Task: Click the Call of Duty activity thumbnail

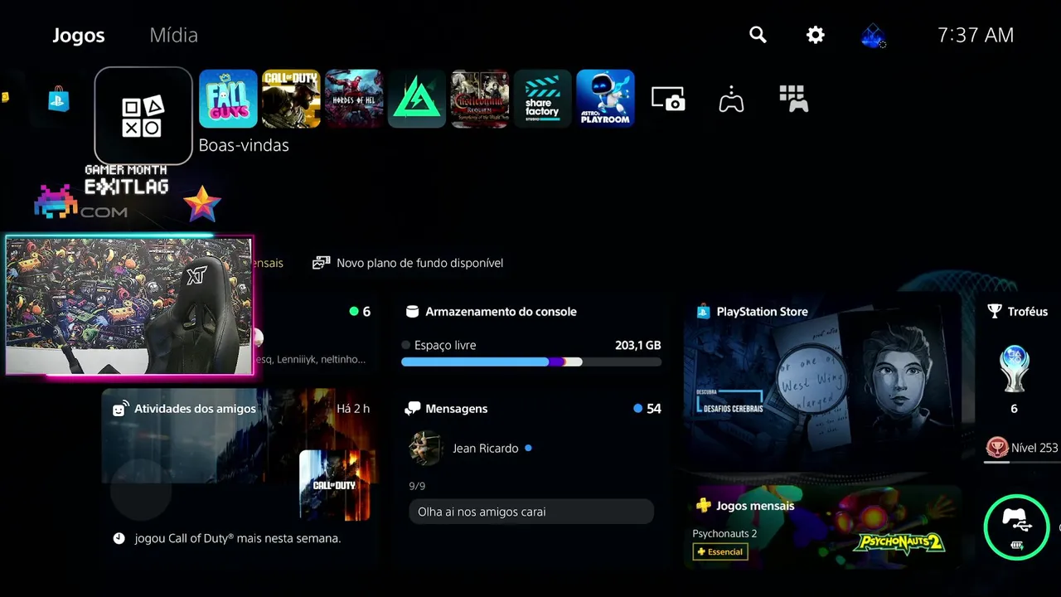Action: [335, 485]
